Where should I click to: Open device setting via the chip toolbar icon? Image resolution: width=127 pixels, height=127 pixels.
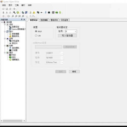(x=23, y=12)
